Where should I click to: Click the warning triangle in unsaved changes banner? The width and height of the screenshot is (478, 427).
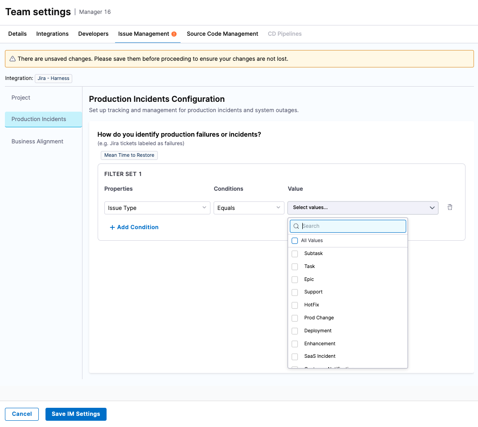12,59
